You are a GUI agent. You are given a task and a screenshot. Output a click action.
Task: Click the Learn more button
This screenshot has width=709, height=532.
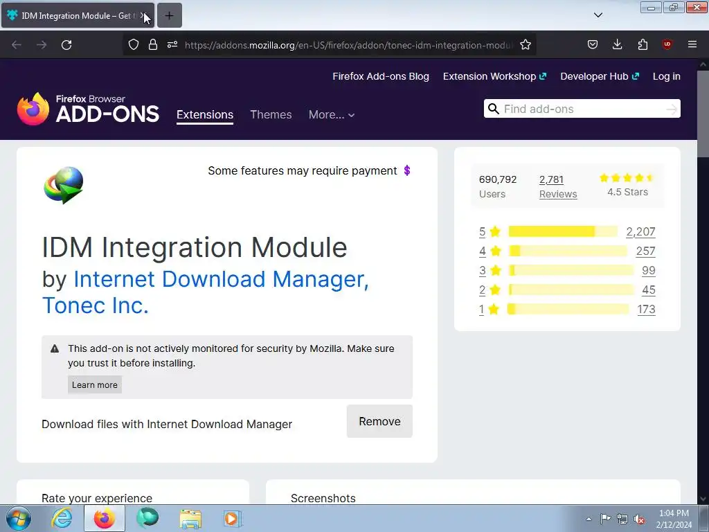pyautogui.click(x=94, y=384)
